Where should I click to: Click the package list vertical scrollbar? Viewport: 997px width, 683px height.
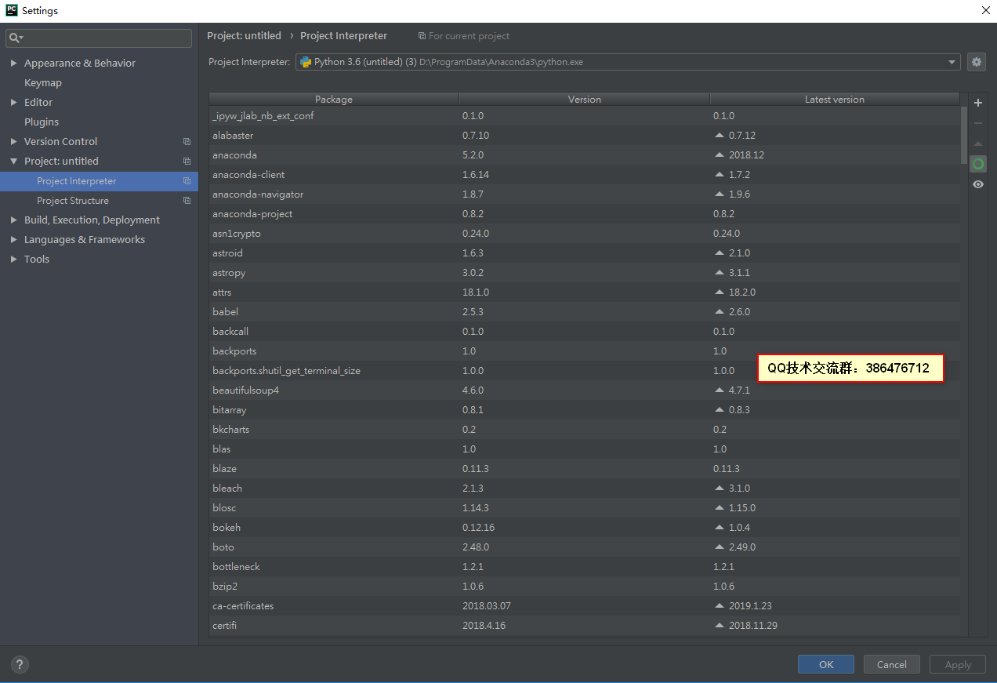click(964, 135)
